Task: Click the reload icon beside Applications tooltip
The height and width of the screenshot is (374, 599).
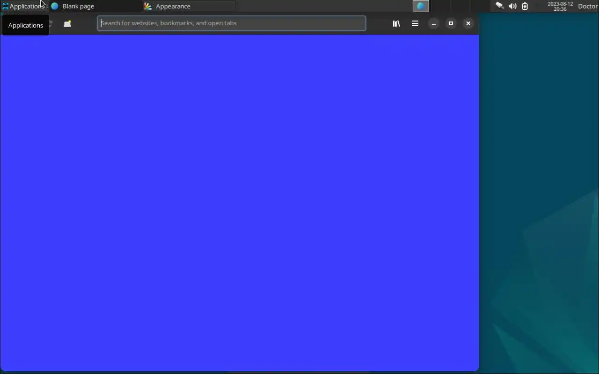Action: tap(50, 23)
